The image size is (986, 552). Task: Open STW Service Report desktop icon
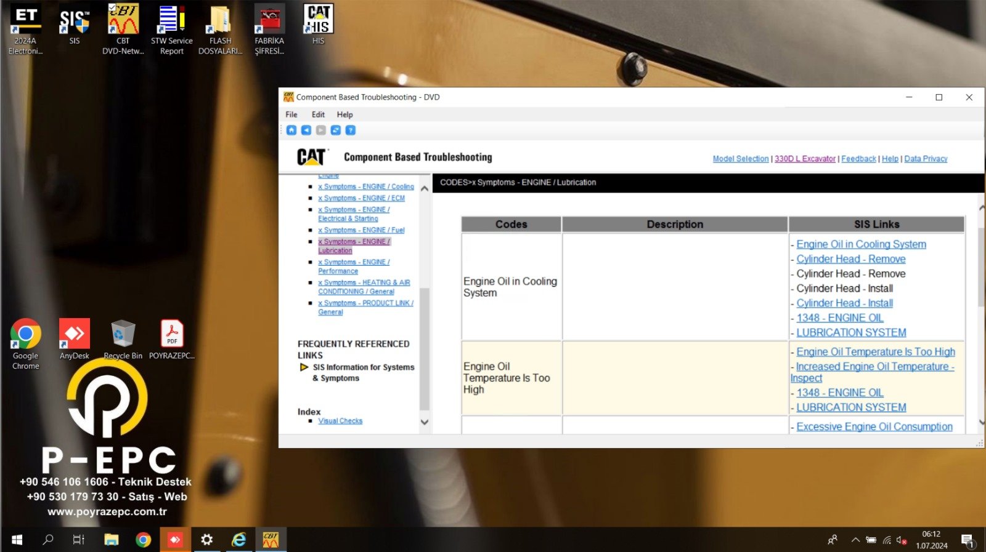[172, 30]
